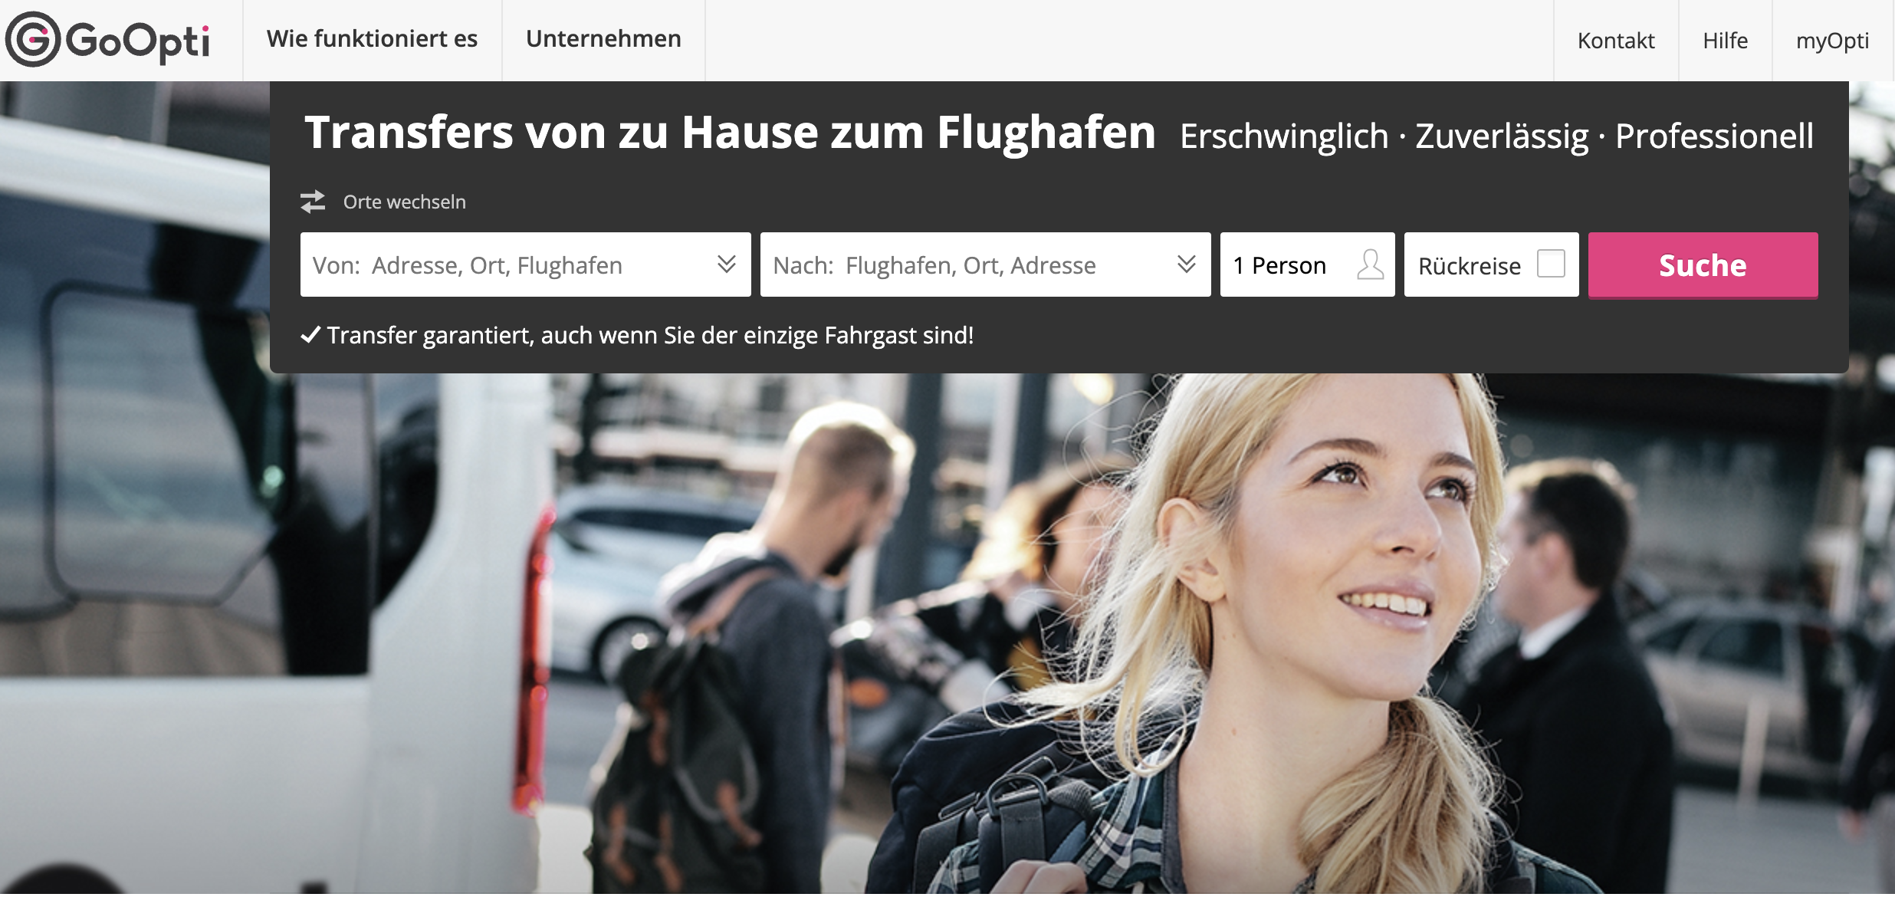Expand the Von location dropdown arrow
The height and width of the screenshot is (897, 1895).
(727, 264)
